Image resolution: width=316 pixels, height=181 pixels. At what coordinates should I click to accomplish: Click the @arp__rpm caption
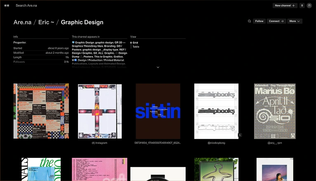(x=275, y=143)
